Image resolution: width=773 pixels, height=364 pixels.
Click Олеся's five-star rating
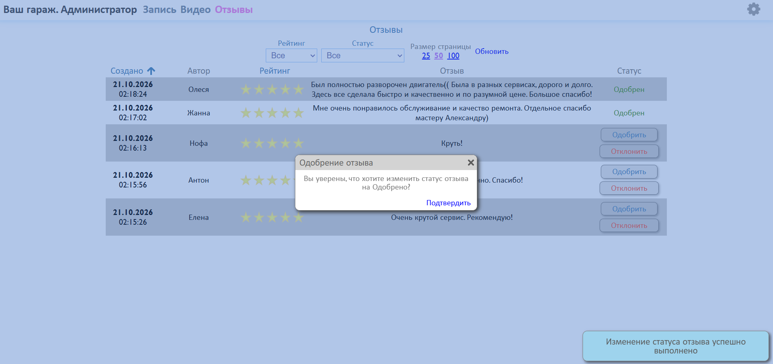(272, 89)
